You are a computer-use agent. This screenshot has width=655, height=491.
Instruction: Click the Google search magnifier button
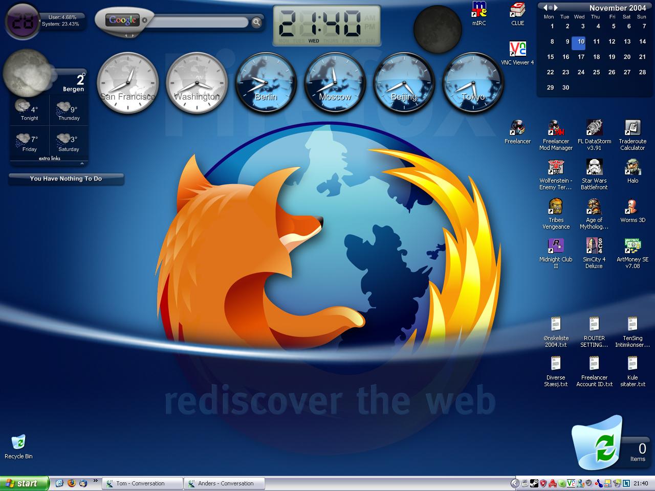click(x=256, y=22)
